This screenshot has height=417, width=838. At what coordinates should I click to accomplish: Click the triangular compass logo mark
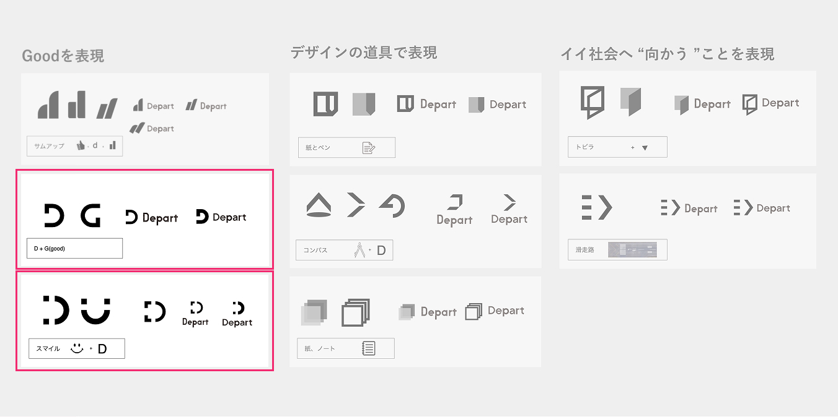(x=319, y=205)
